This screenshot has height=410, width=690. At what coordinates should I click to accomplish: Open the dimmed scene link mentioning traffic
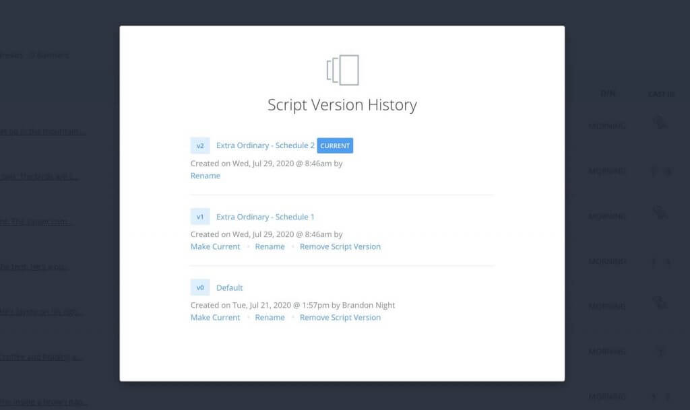pos(43,357)
